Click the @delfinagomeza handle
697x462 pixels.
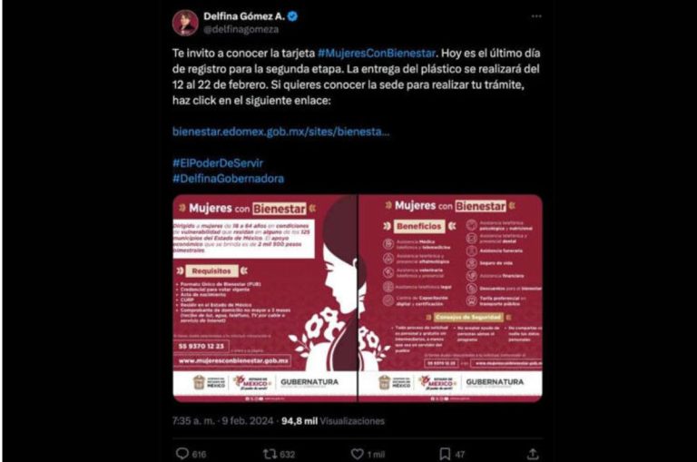241,30
